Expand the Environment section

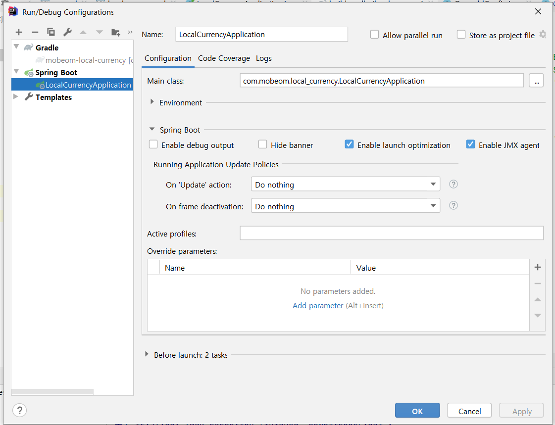click(x=152, y=102)
